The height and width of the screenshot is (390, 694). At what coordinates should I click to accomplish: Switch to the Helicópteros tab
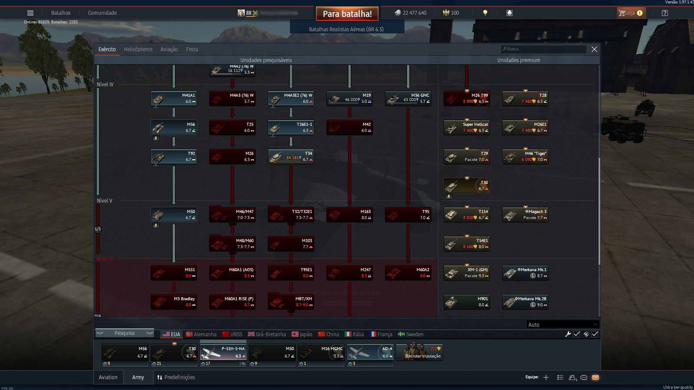[138, 49]
